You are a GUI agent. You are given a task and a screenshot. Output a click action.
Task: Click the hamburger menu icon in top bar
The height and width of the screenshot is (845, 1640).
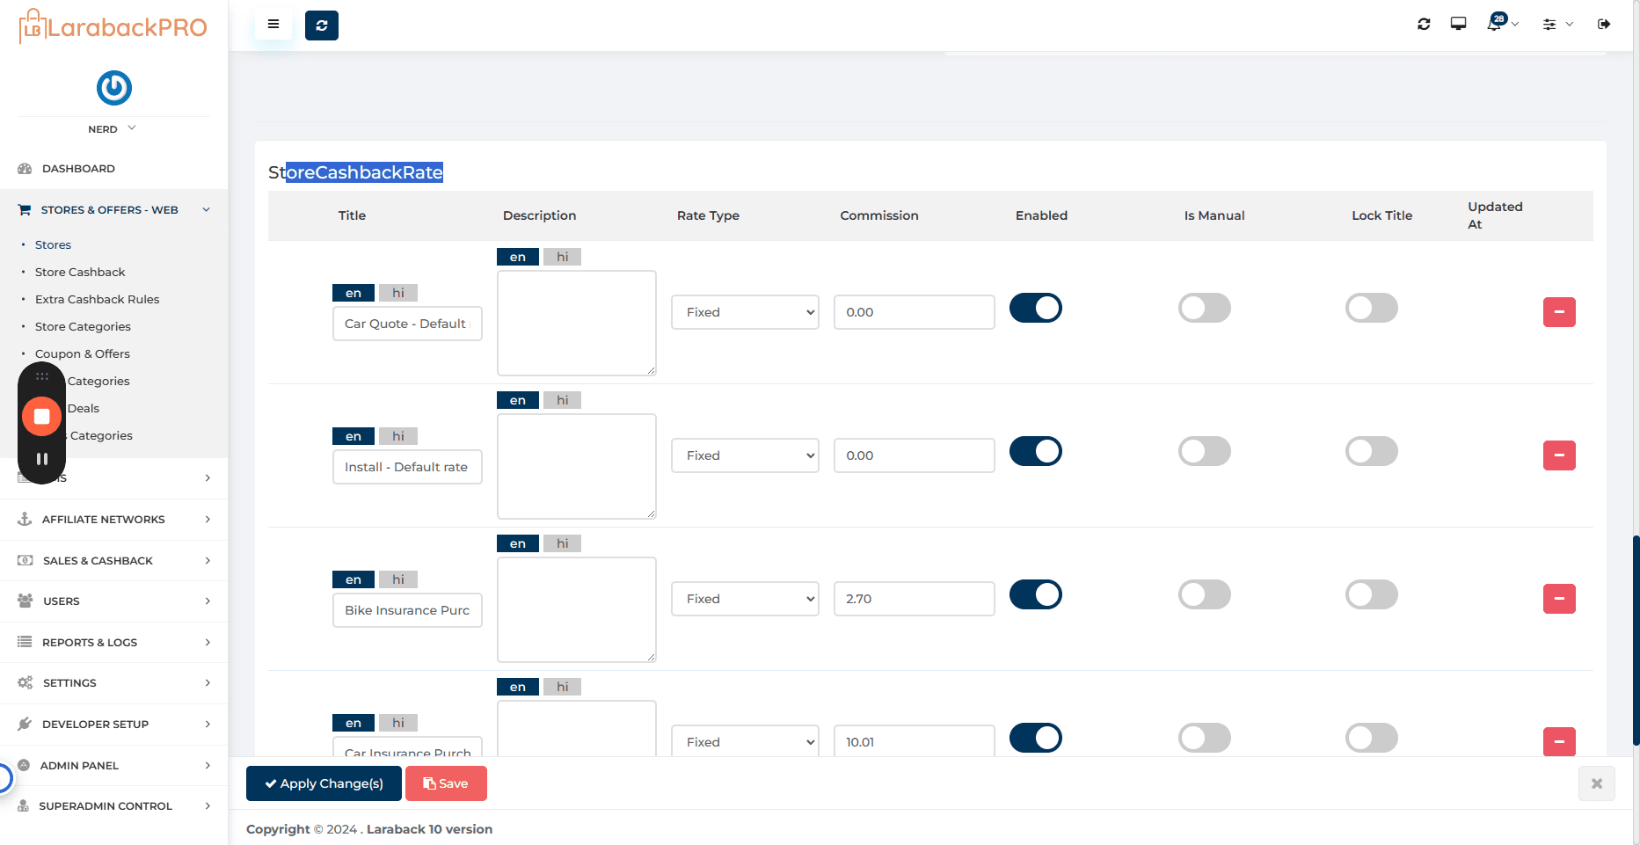(x=273, y=25)
